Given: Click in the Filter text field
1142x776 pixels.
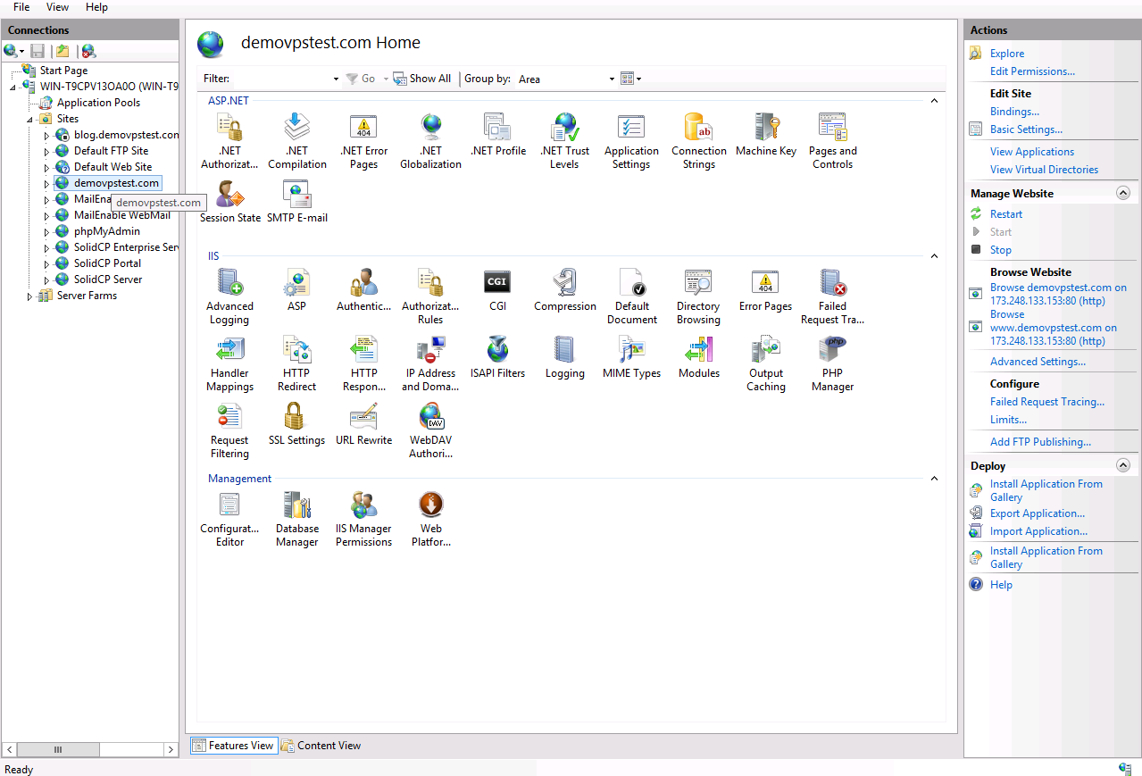Looking at the screenshot, I should coord(281,79).
